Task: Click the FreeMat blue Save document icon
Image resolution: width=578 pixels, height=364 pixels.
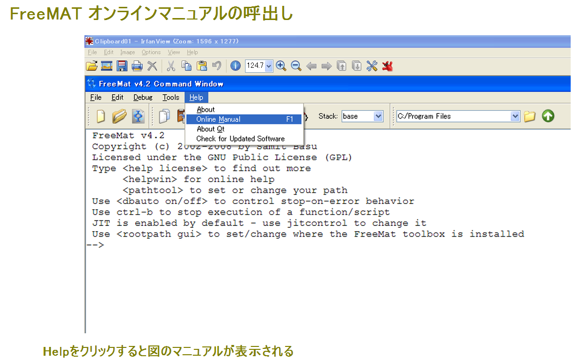Action: click(x=138, y=117)
